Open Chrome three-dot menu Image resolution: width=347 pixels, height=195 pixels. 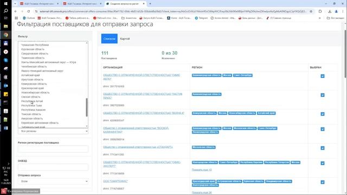pyautogui.click(x=343, y=11)
